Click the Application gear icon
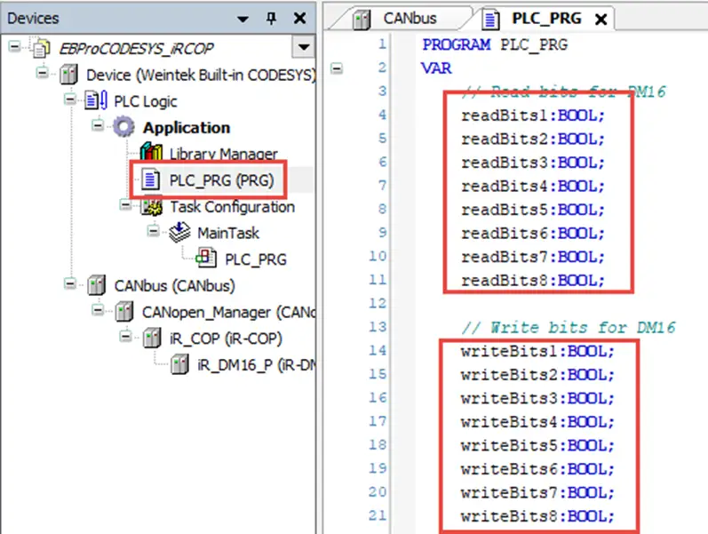The image size is (708, 534). click(x=123, y=127)
